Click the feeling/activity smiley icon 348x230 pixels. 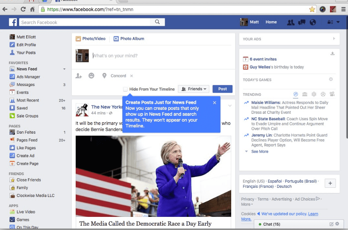point(91,76)
